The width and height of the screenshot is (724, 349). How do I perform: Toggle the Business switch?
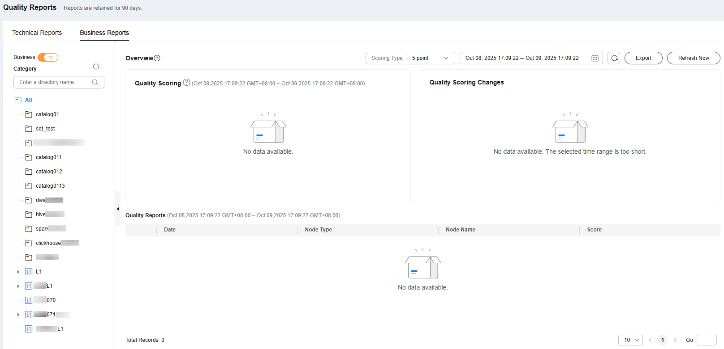[48, 57]
